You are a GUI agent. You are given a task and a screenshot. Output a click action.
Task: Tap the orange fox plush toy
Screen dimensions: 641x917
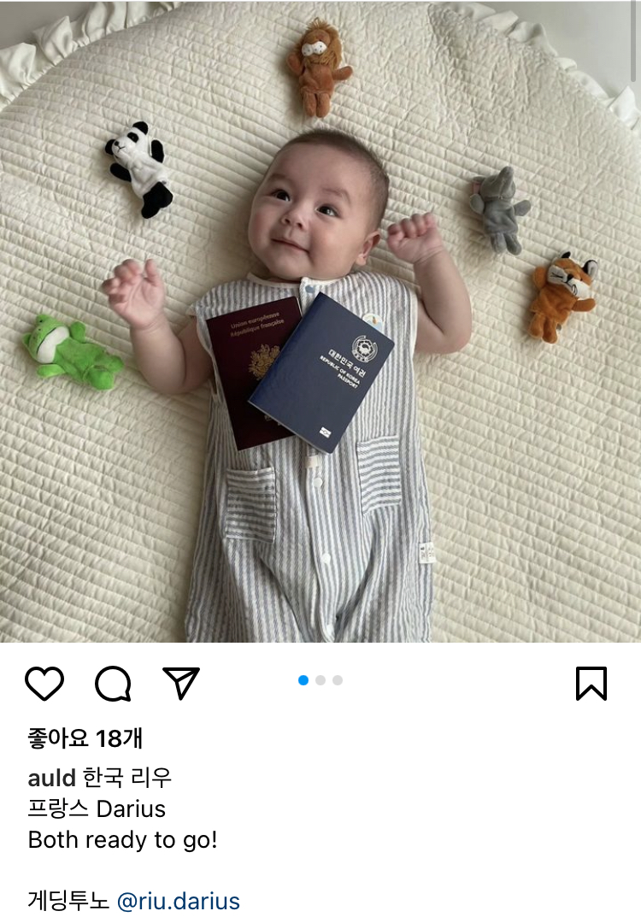pyautogui.click(x=562, y=297)
